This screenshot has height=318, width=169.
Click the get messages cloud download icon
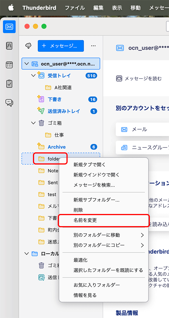28,46
